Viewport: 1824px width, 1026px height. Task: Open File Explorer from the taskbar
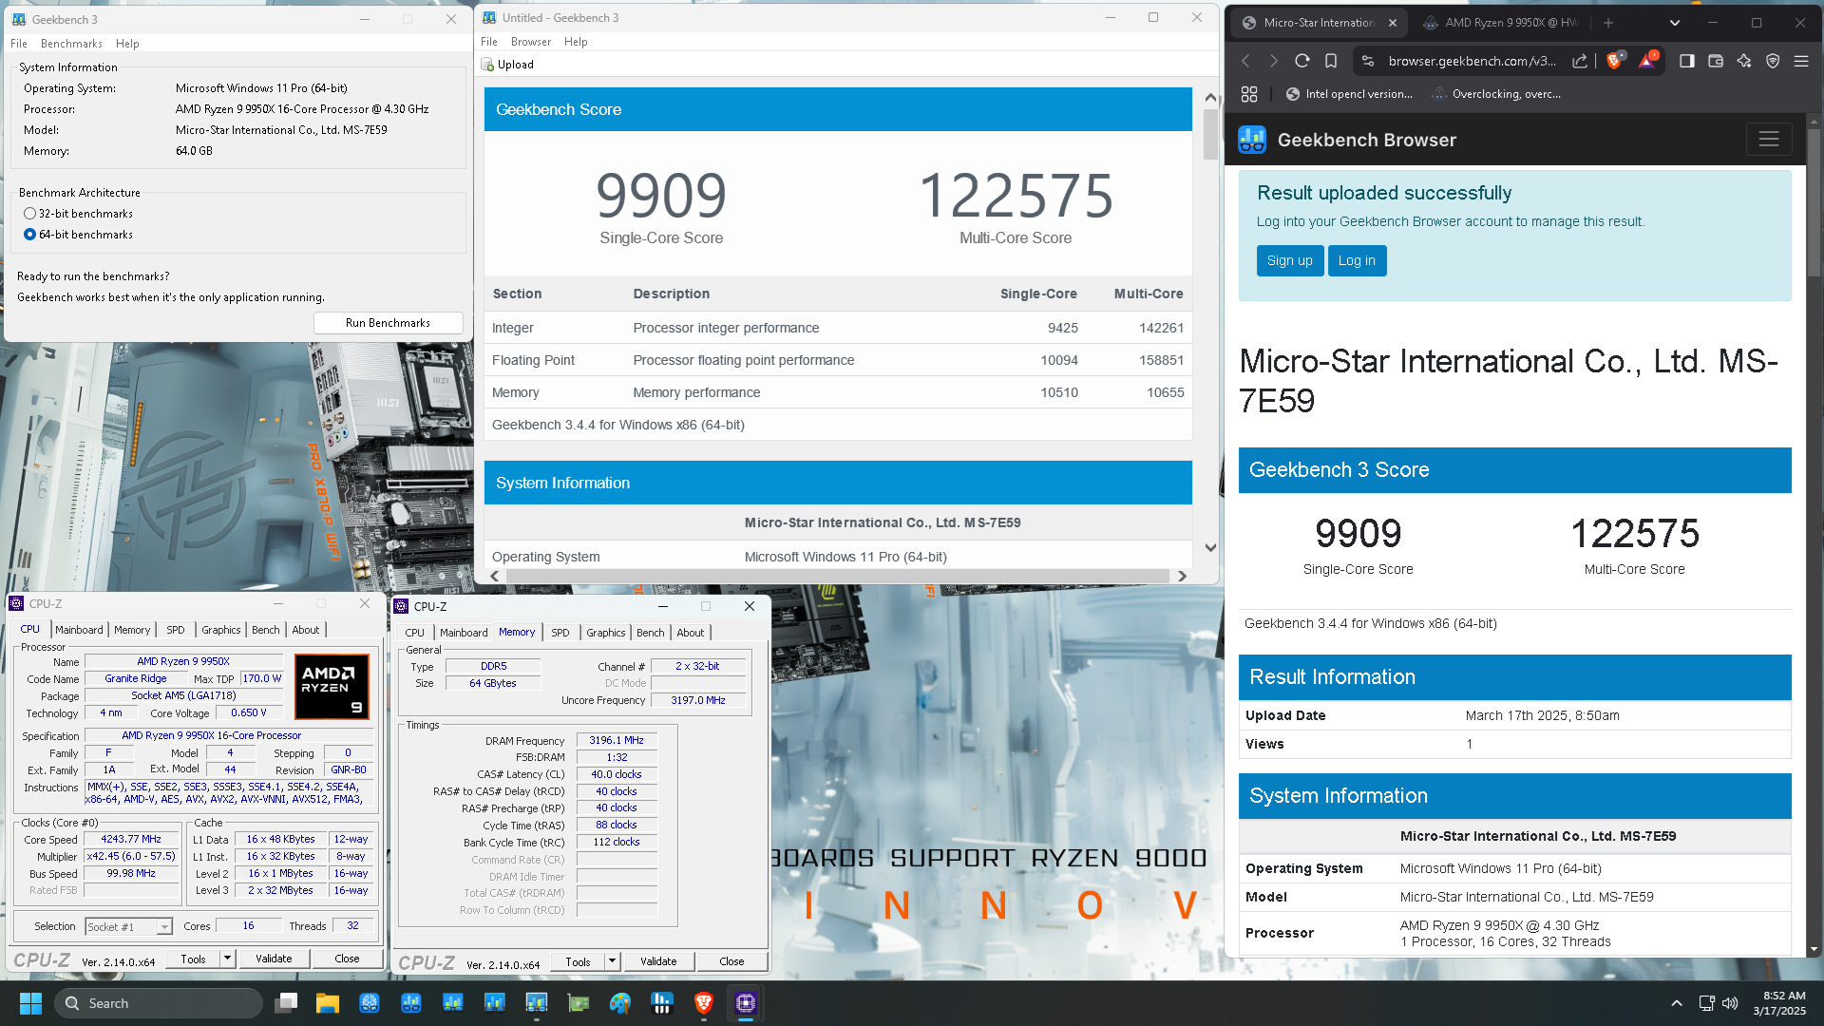tap(328, 1003)
